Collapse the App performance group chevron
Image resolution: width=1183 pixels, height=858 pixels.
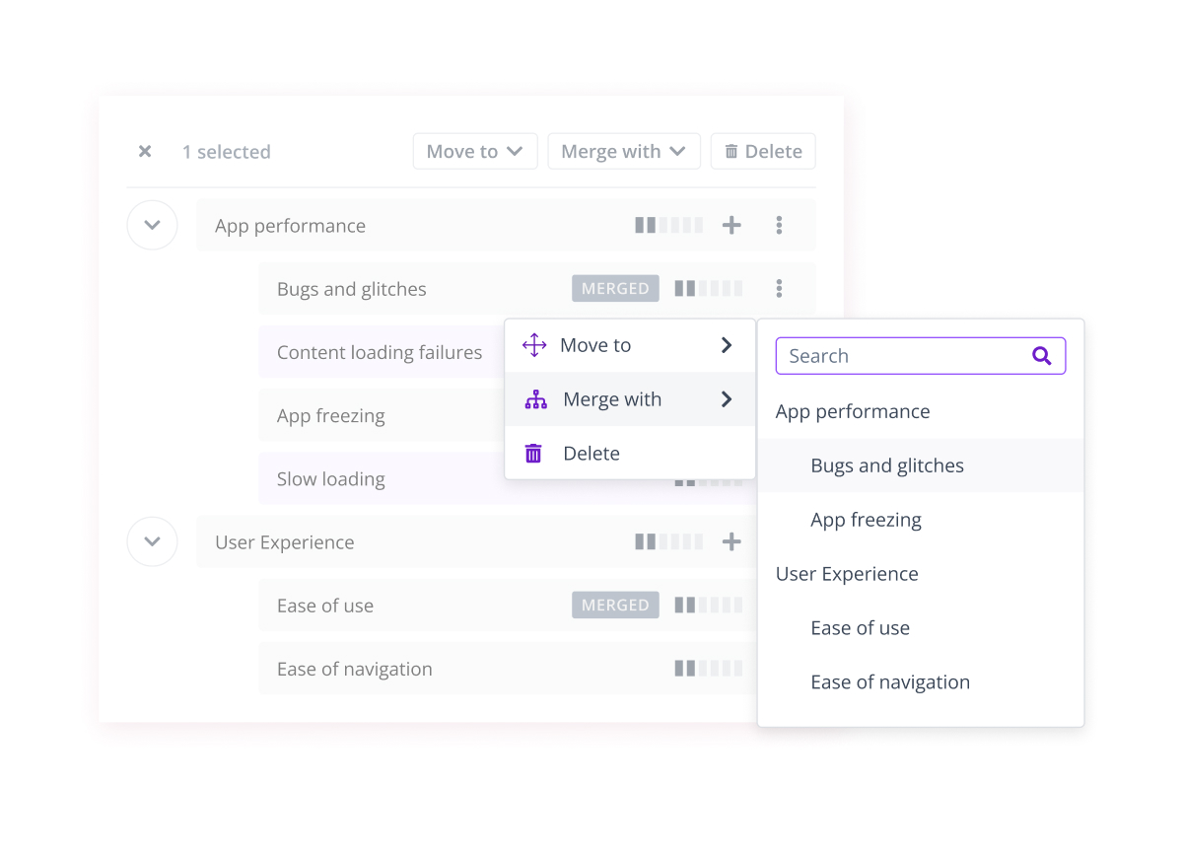152,225
